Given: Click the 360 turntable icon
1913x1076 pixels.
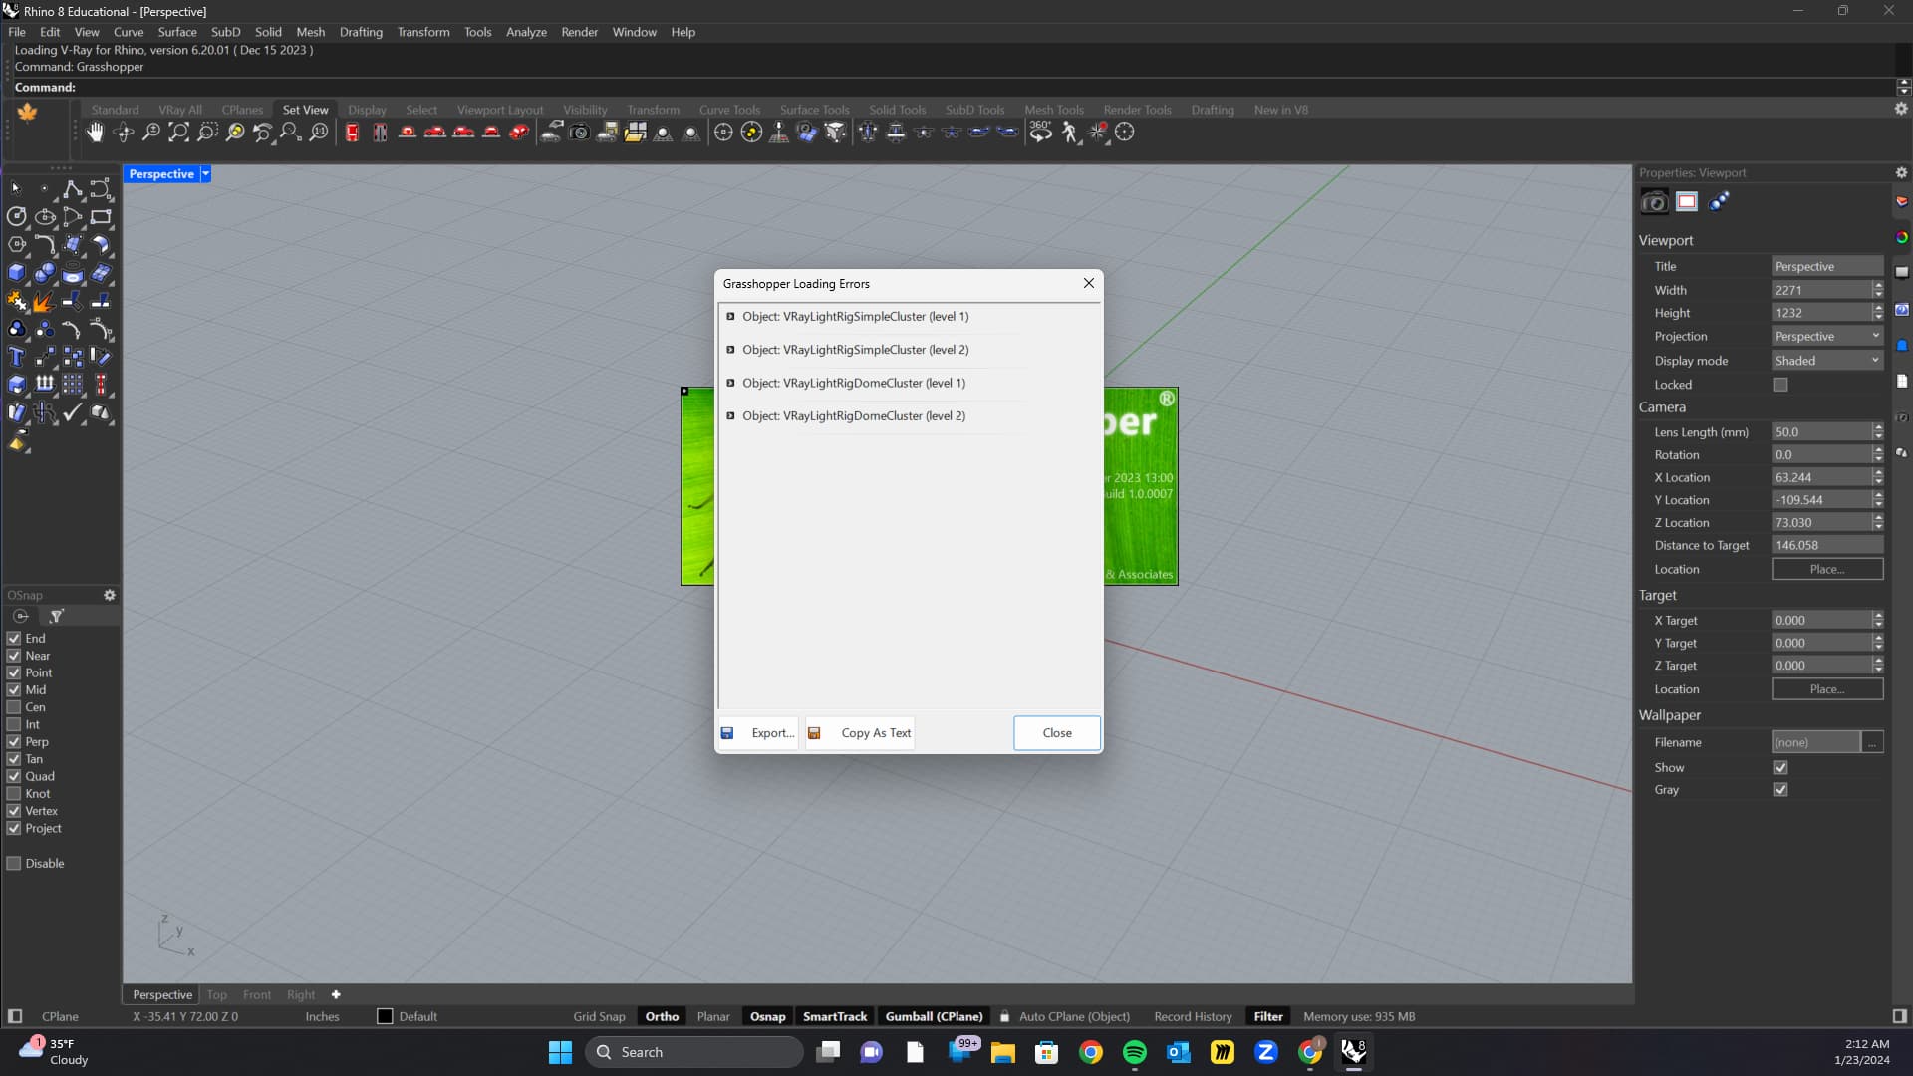Looking at the screenshot, I should pos(1040,132).
